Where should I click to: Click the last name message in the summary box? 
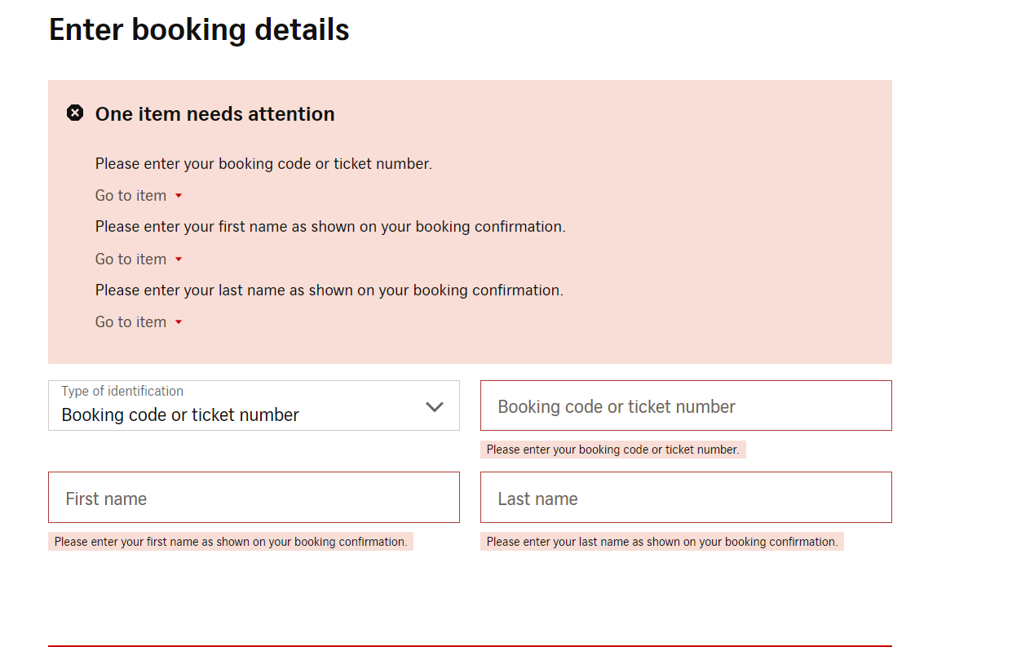pyautogui.click(x=329, y=290)
